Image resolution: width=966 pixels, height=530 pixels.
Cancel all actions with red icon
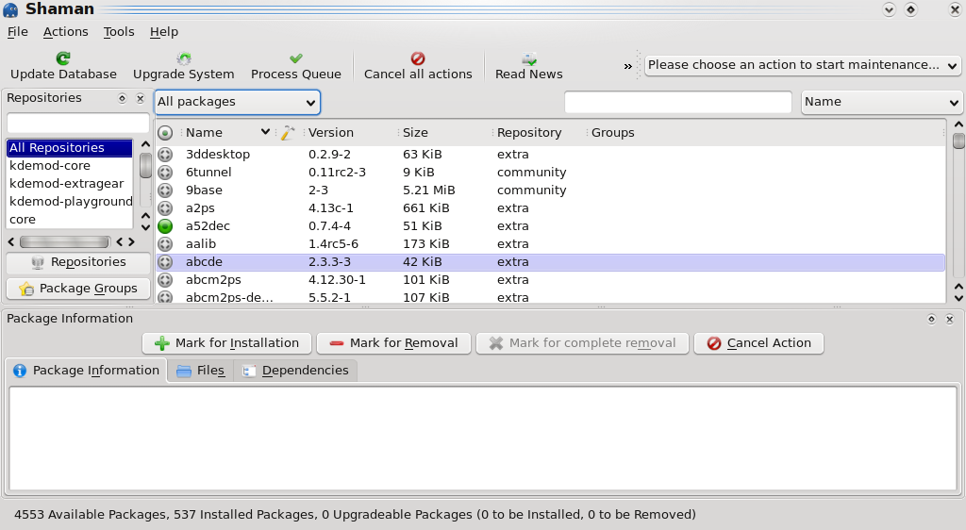[418, 58]
